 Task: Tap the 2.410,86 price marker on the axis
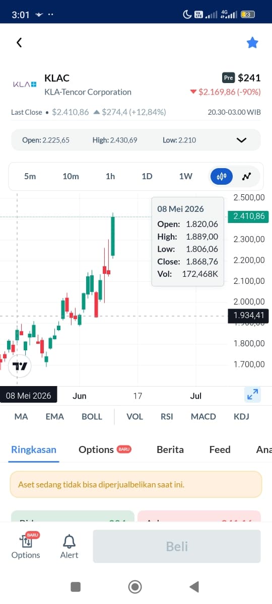248,217
